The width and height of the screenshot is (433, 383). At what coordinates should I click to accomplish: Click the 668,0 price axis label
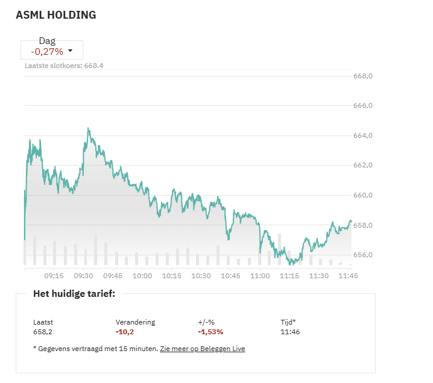(363, 76)
